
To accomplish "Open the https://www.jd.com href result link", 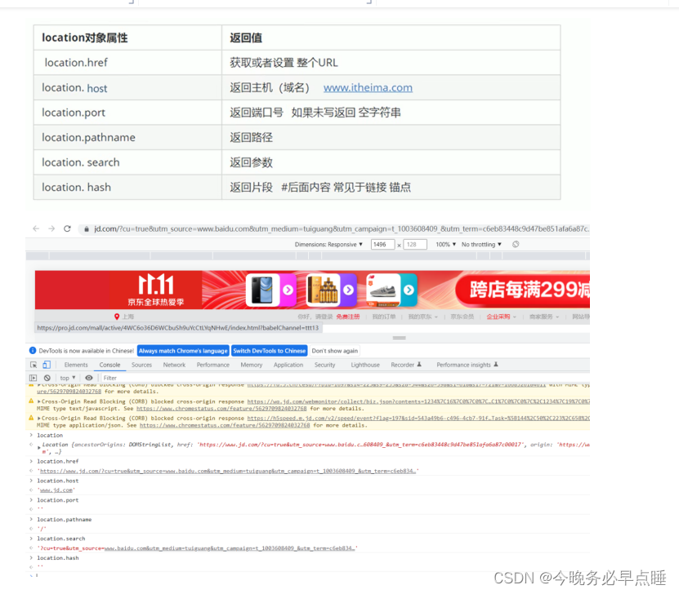I will coord(228,471).
